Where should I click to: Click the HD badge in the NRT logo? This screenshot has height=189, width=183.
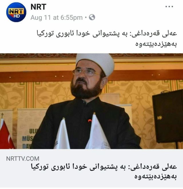[x=17, y=16]
